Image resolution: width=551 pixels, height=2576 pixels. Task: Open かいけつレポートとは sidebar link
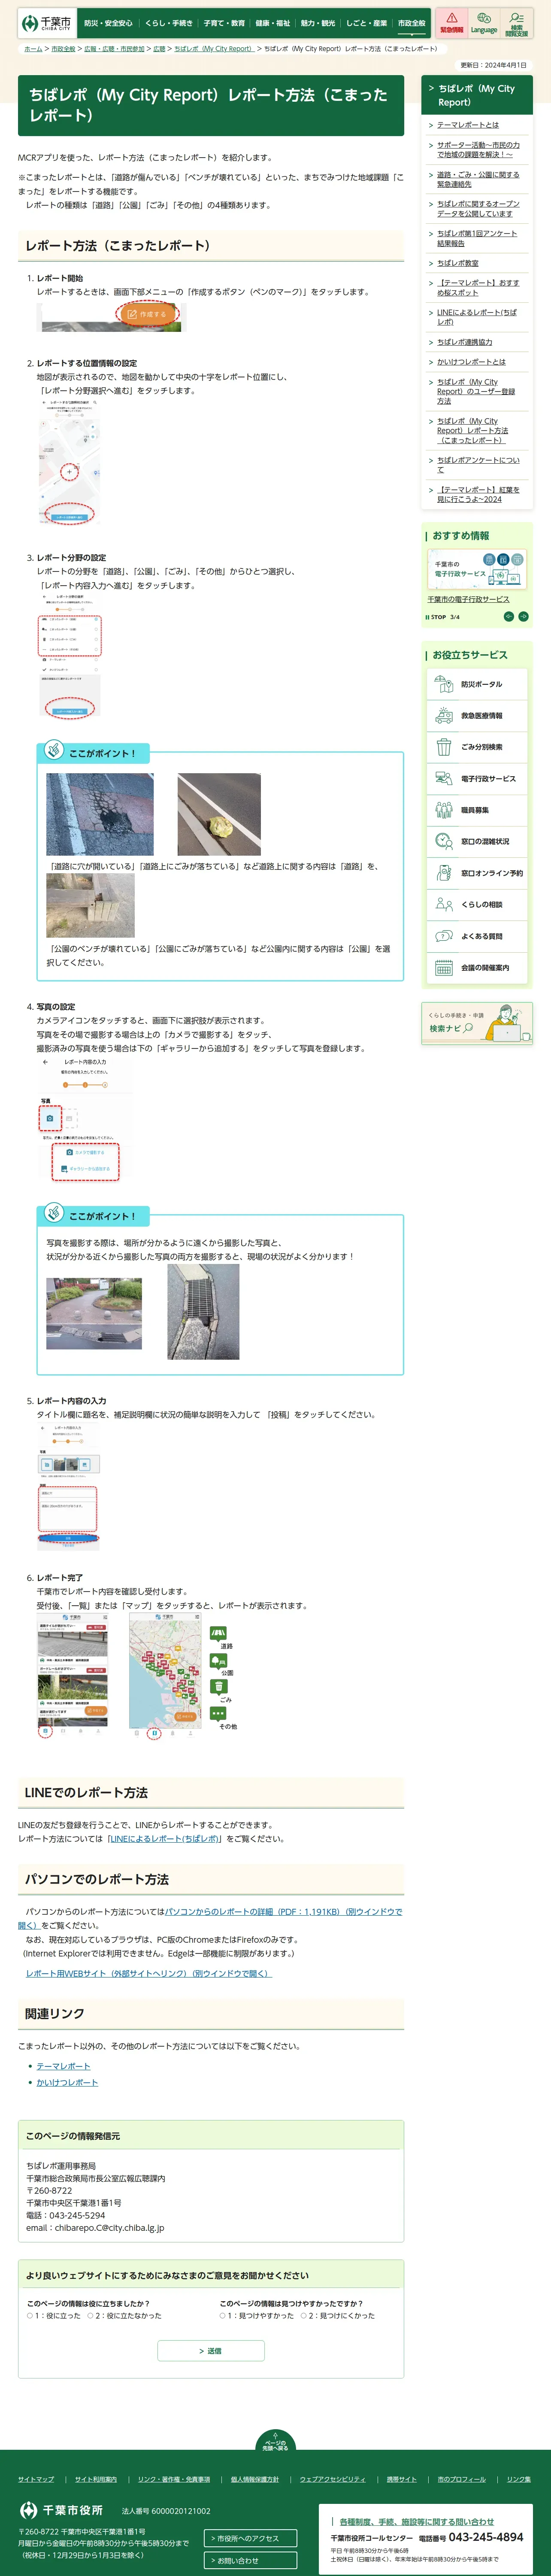point(471,362)
